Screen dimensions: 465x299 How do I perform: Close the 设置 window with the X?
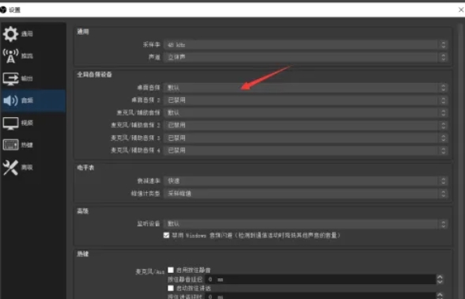[461, 9]
